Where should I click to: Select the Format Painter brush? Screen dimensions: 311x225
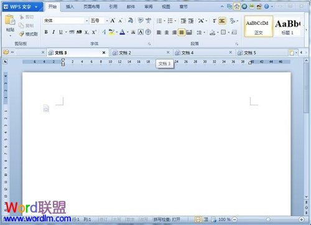pos(22,34)
